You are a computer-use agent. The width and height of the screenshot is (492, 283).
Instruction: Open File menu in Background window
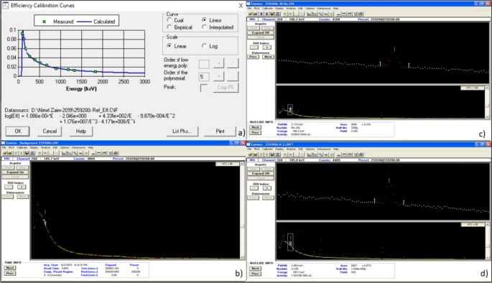point(4,147)
